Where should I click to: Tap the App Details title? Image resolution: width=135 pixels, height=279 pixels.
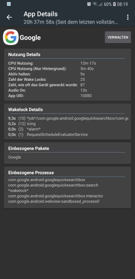[40, 14]
